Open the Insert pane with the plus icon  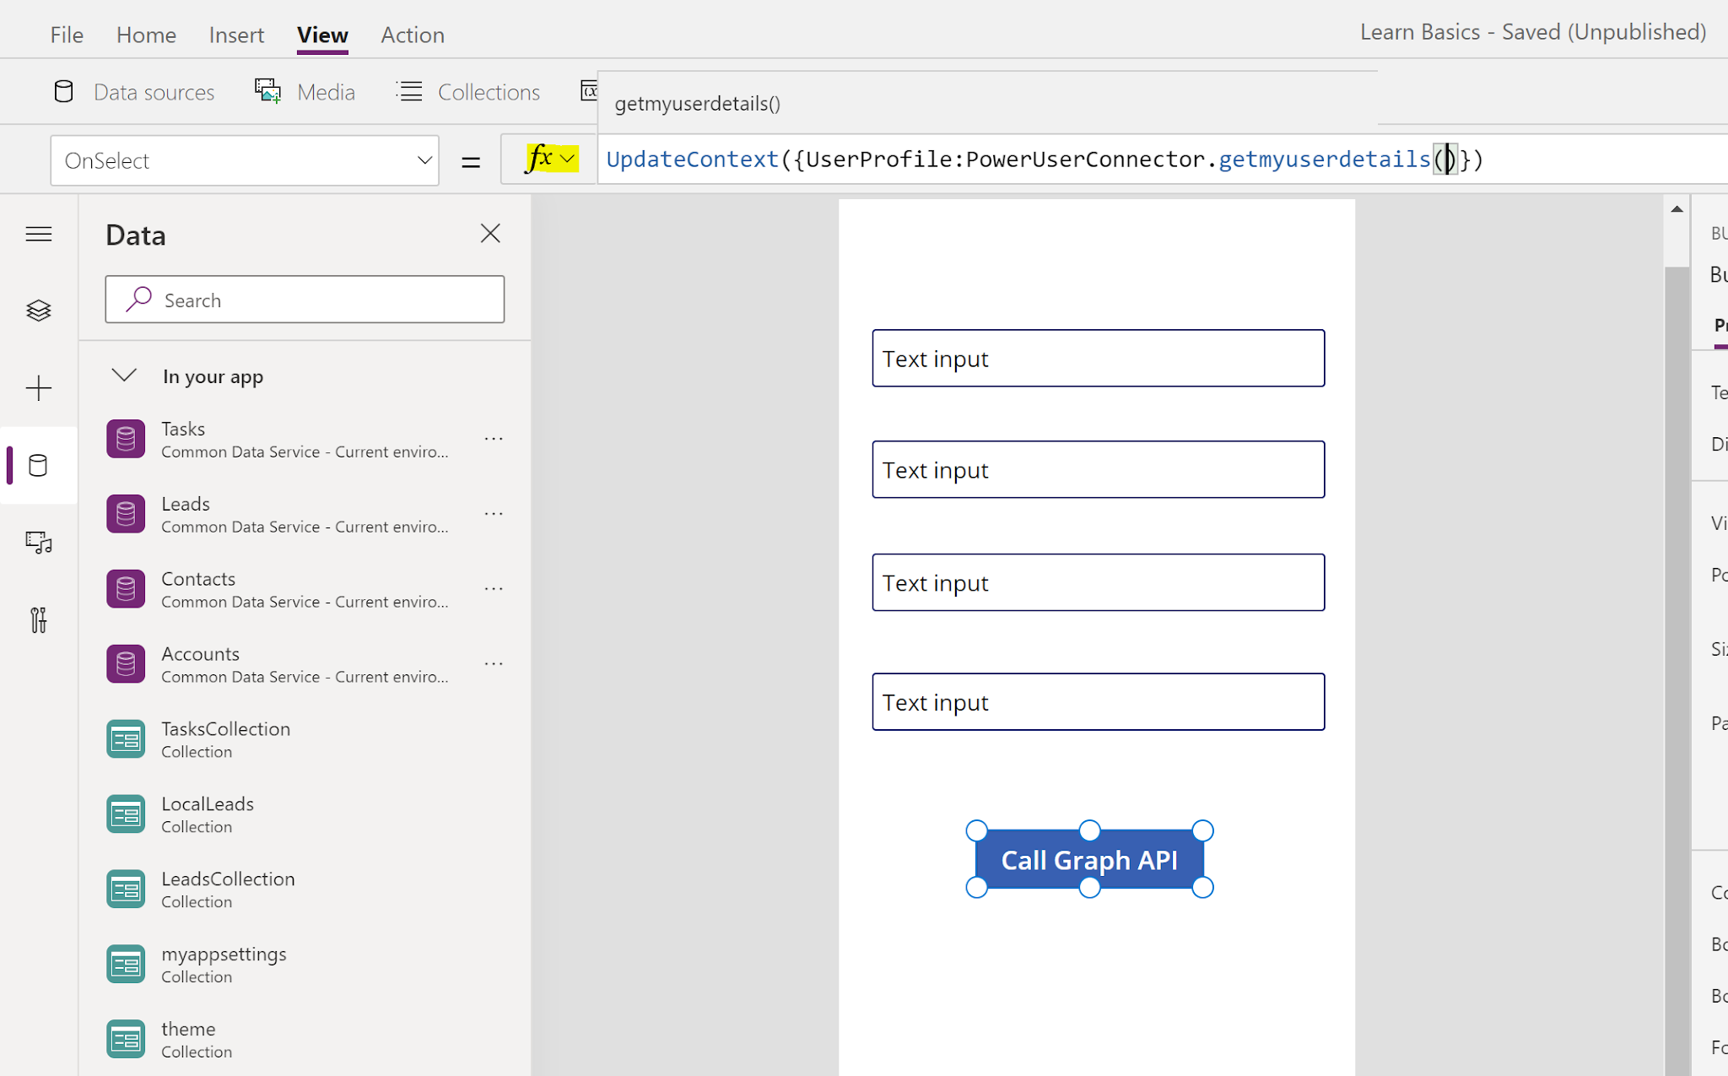tap(39, 388)
